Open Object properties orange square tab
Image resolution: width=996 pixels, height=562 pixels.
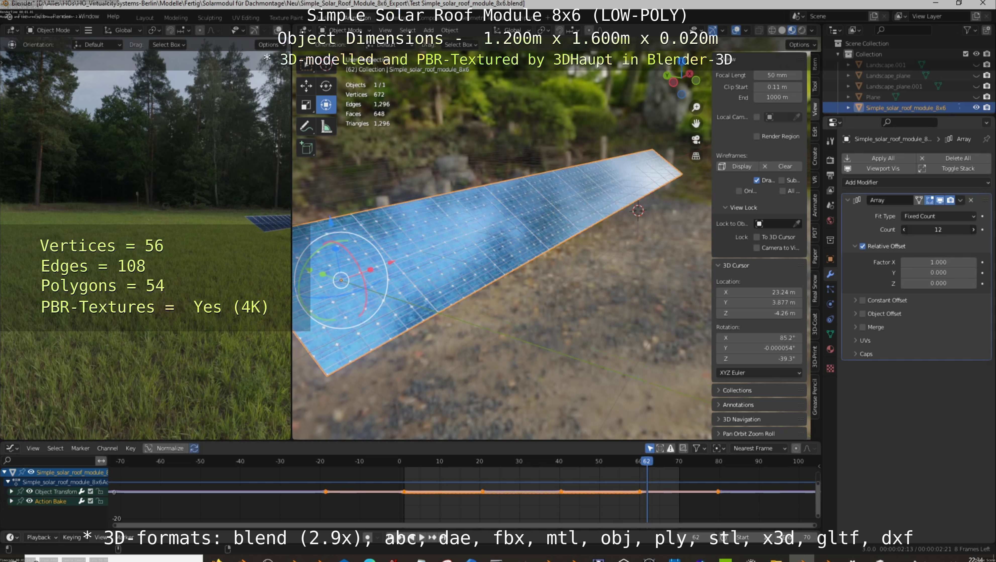coord(830,259)
